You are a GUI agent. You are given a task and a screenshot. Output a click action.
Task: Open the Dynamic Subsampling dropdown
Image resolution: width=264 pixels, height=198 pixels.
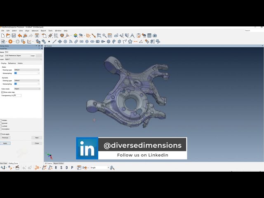click(x=26, y=84)
